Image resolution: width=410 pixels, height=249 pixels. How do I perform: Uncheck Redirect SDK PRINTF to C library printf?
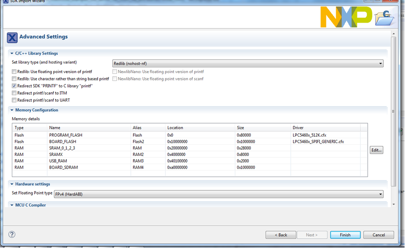(14, 86)
